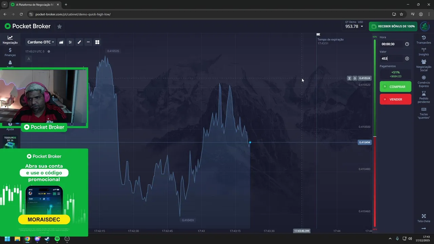Click the browser address bar URL
The width and height of the screenshot is (434, 244).
coord(73,14)
